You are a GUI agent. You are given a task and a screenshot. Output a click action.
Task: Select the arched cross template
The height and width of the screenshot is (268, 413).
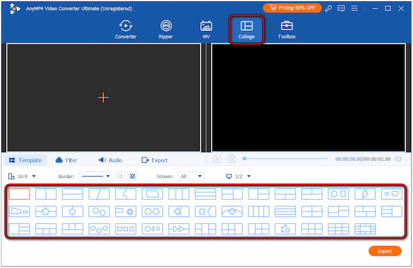click(232, 212)
